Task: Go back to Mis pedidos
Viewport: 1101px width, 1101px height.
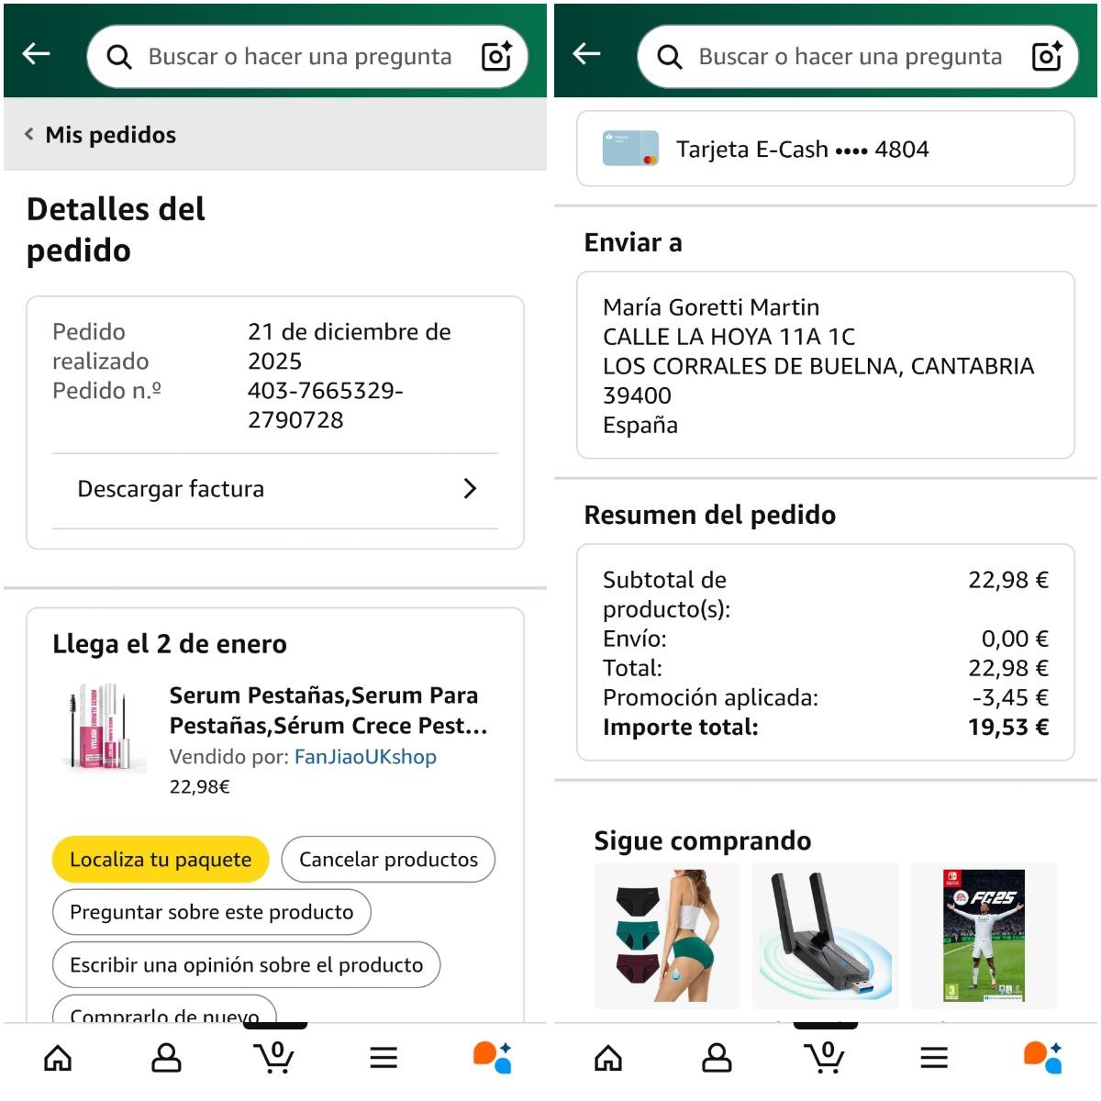Action: (x=101, y=135)
